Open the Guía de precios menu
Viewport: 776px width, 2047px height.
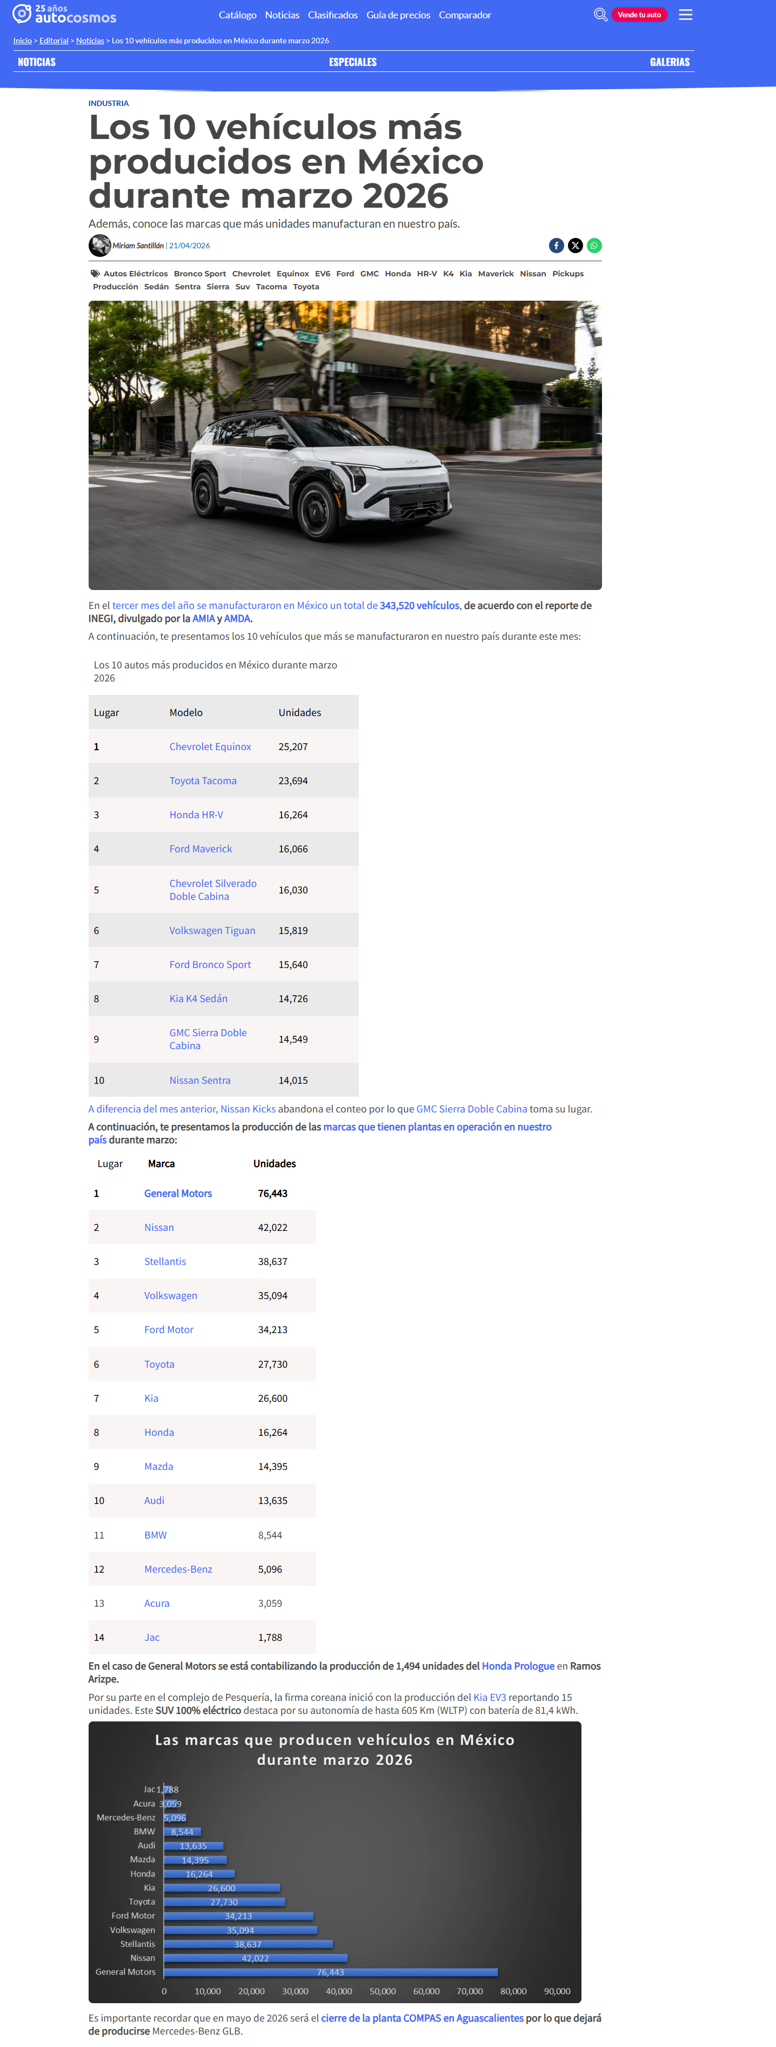398,15
